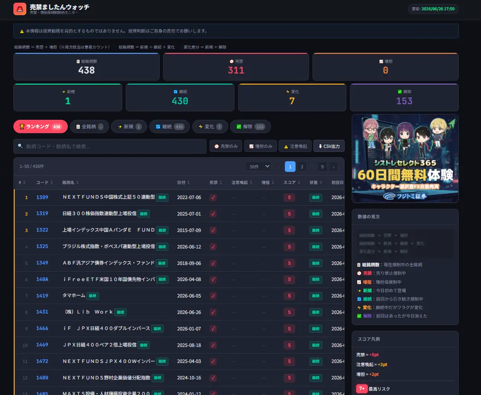This screenshot has height=395, width=481.
Task: Click current page 1 button
Action: (x=290, y=167)
